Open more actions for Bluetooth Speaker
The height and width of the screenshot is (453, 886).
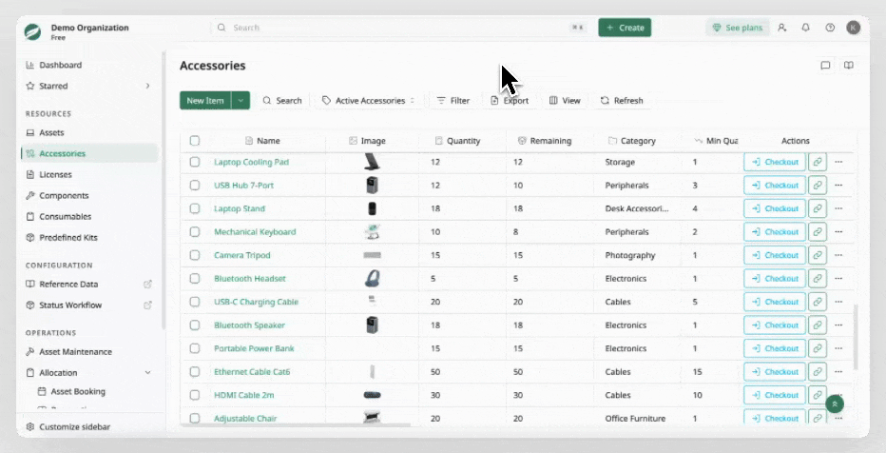pos(838,325)
